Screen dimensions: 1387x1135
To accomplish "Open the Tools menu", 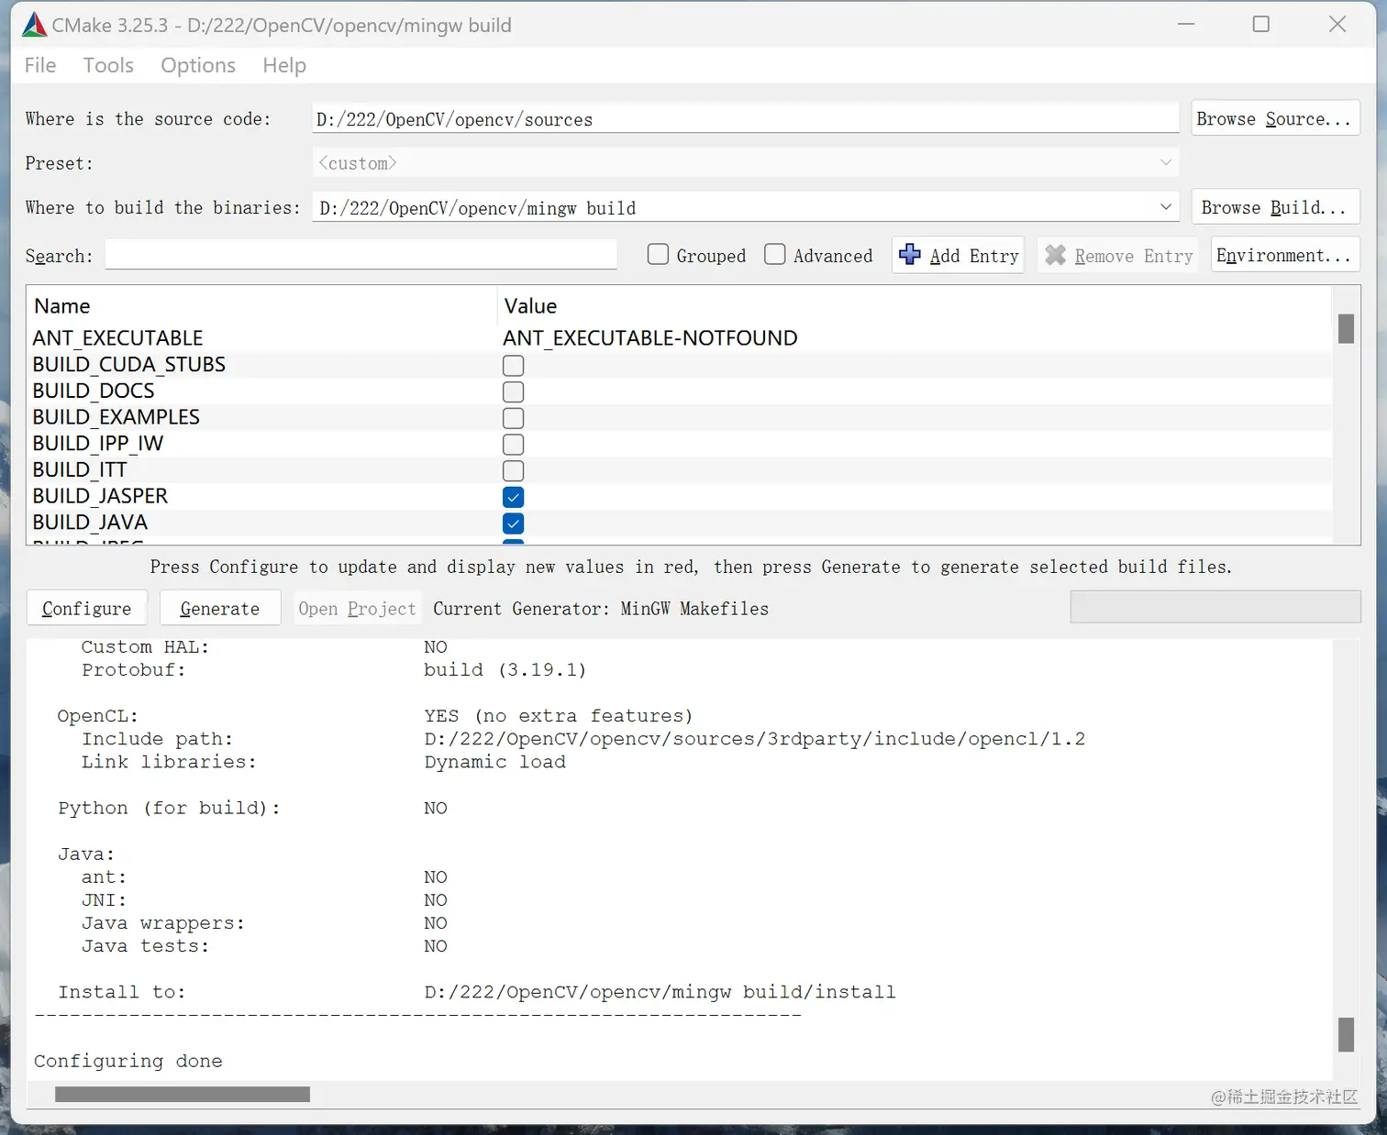I will point(108,64).
